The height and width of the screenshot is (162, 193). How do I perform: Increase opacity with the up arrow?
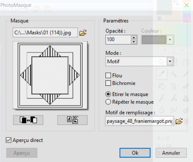(x=134, y=37)
